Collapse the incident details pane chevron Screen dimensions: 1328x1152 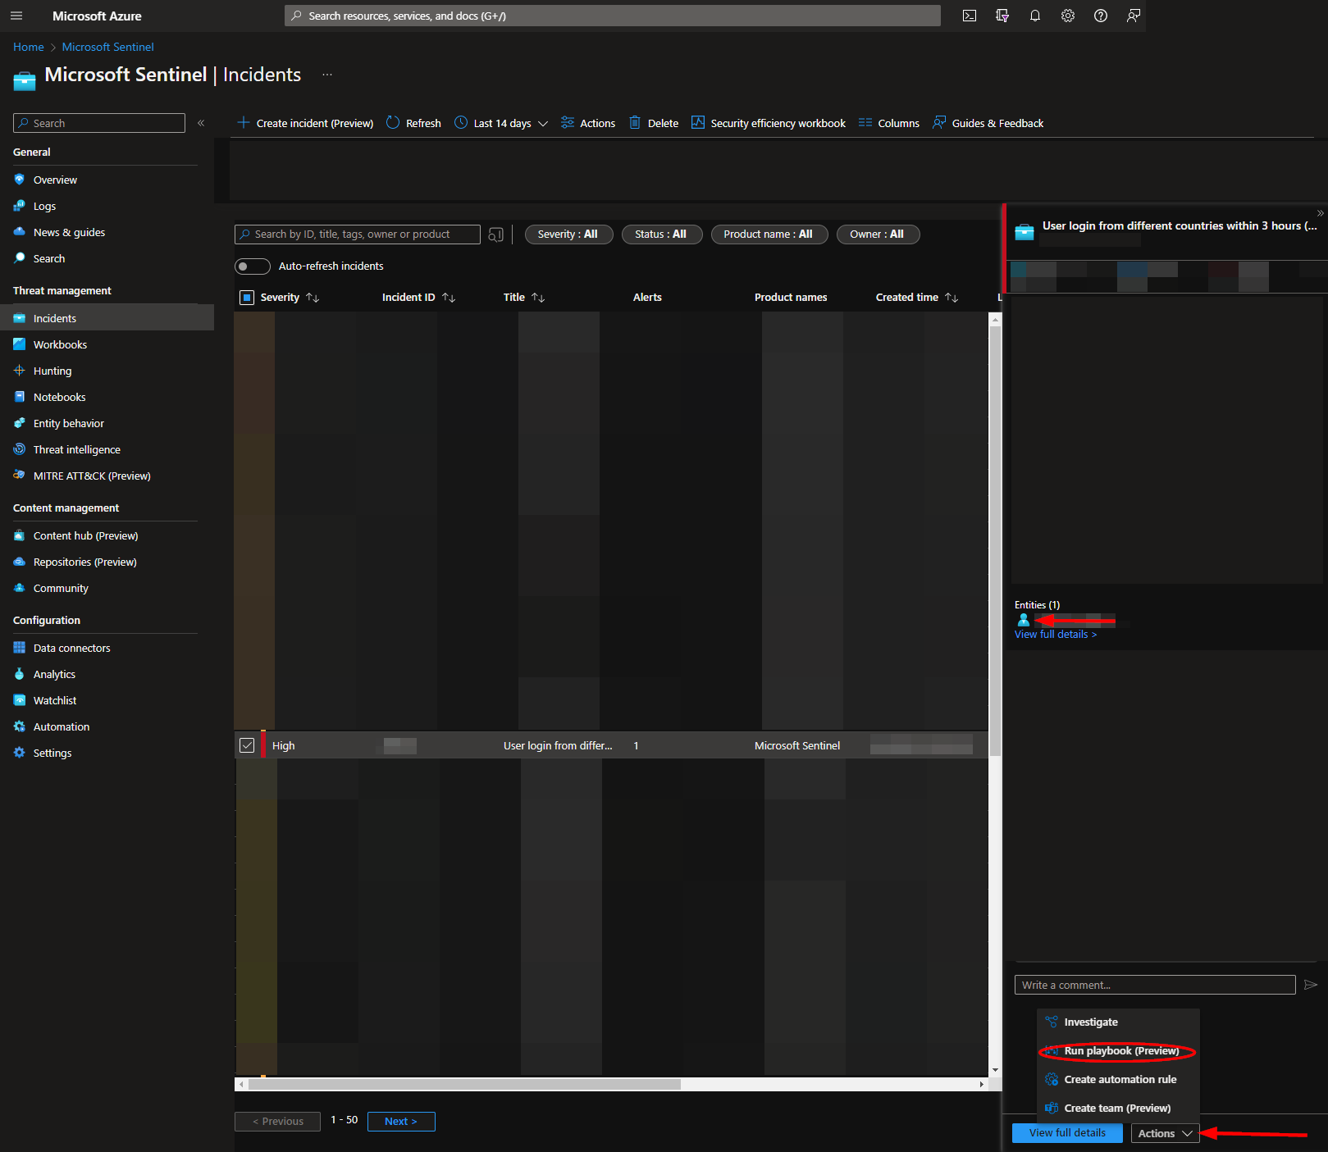point(1320,213)
